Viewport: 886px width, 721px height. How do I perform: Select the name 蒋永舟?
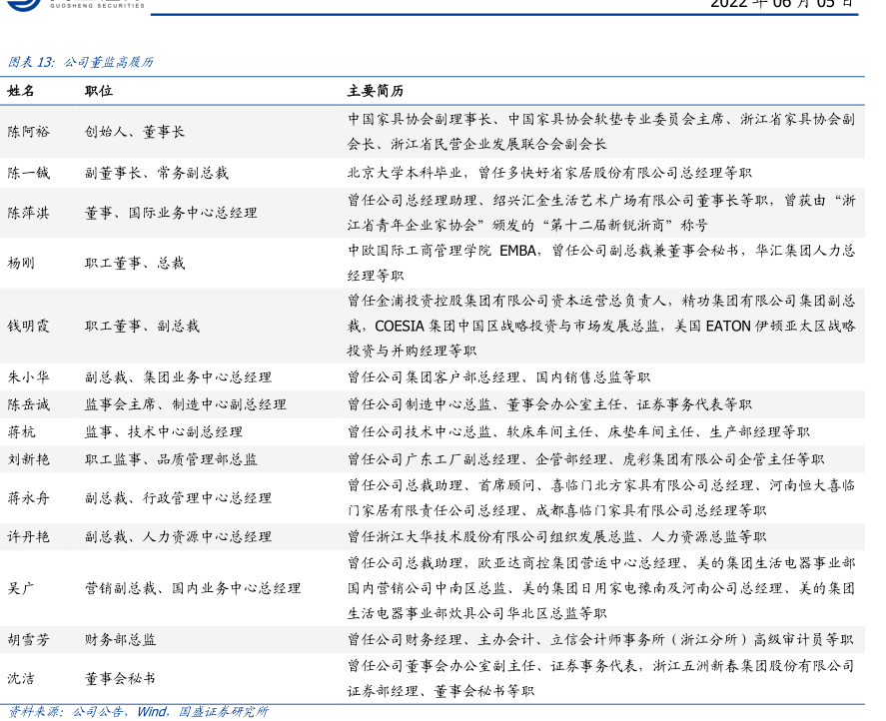tap(28, 497)
